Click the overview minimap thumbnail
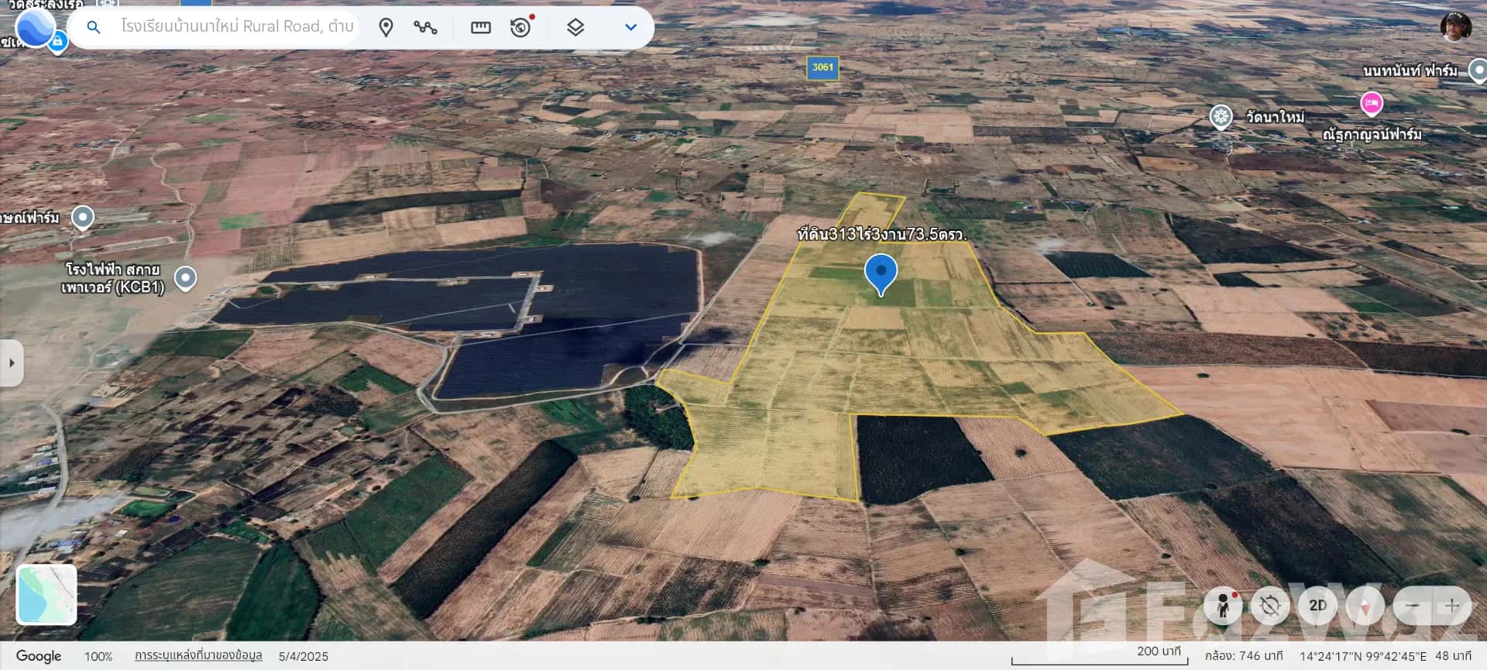 click(x=46, y=595)
